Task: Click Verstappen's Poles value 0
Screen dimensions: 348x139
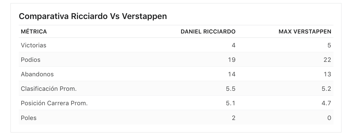Action: pyautogui.click(x=329, y=118)
